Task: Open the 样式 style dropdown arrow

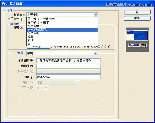Action: tap(96, 15)
